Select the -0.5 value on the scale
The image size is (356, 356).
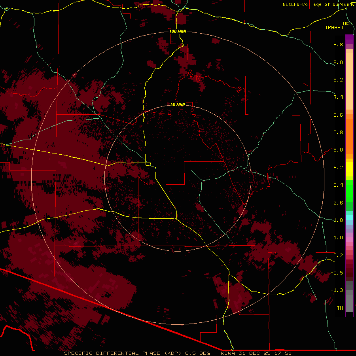pyautogui.click(x=337, y=273)
